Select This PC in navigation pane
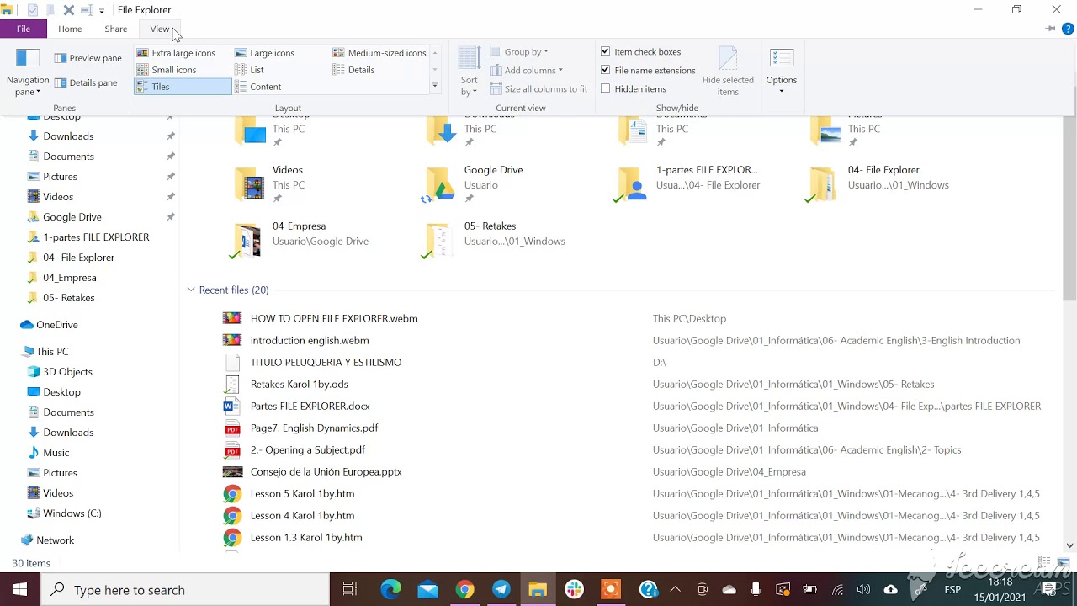 45,351
